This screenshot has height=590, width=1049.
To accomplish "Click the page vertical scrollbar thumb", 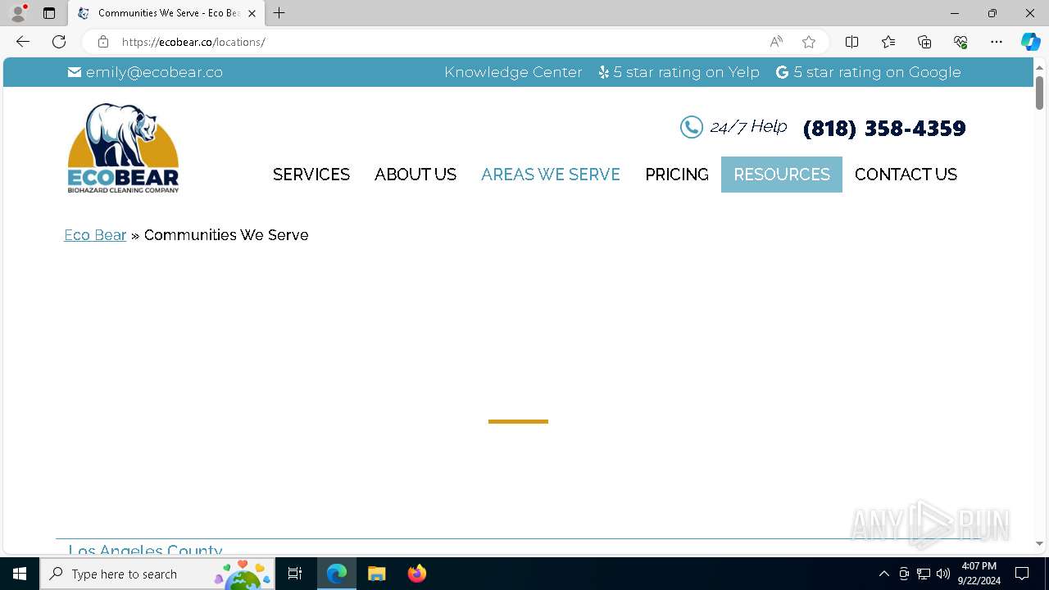I will (x=1039, y=93).
